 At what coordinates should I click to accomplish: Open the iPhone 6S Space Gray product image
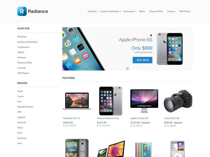(x=111, y=101)
